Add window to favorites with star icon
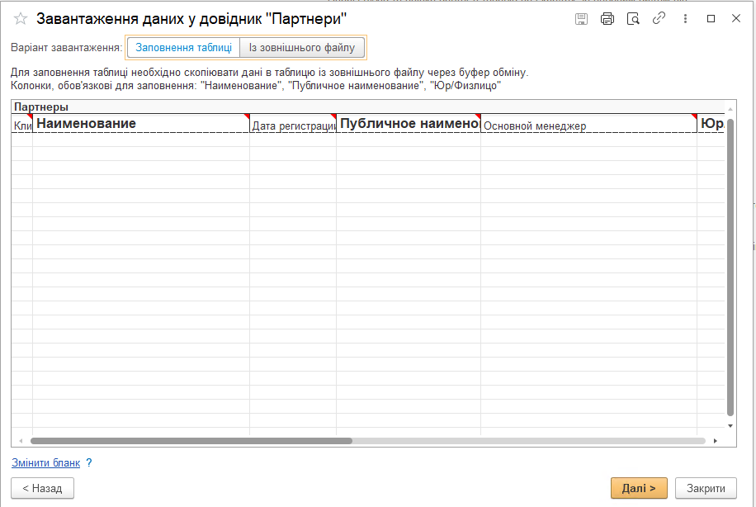The width and height of the screenshot is (756, 507). coord(21,19)
